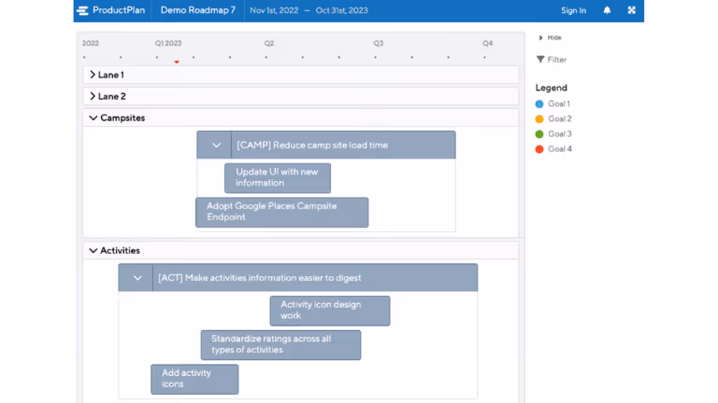Collapse sidebar using the Hide arrow
The width and height of the screenshot is (718, 403).
pyautogui.click(x=540, y=37)
